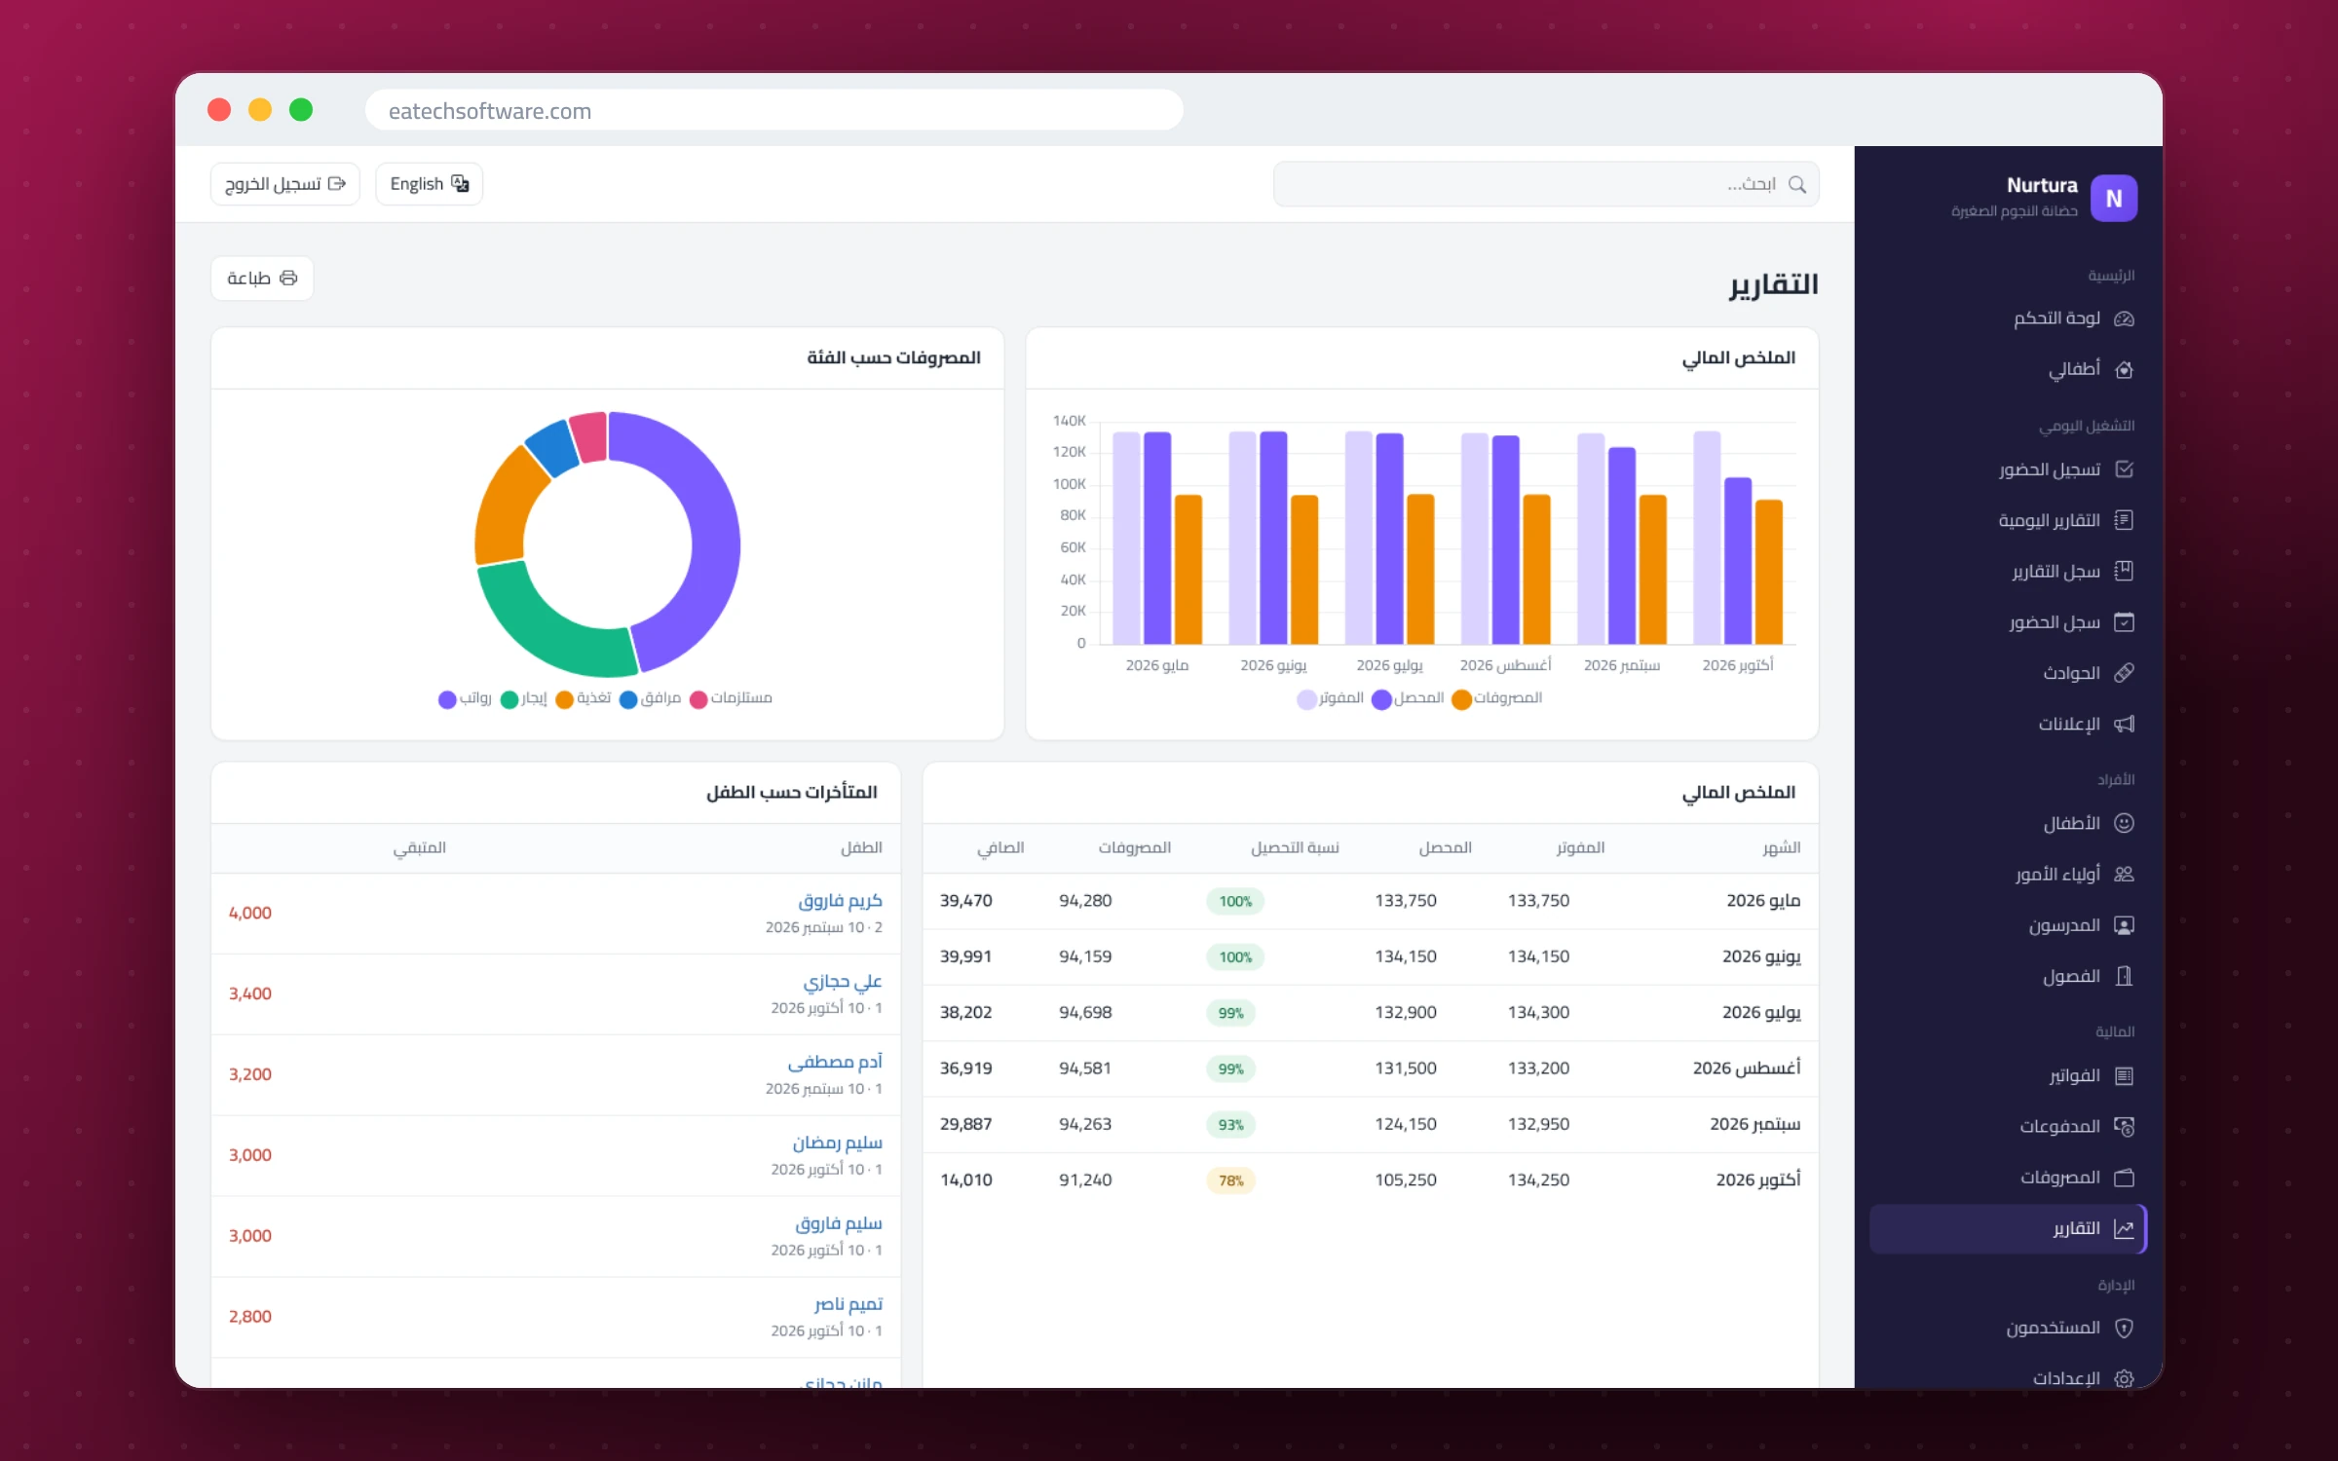
Task: Click the أكتوبر 2026 table row month
Action: 1758,1180
